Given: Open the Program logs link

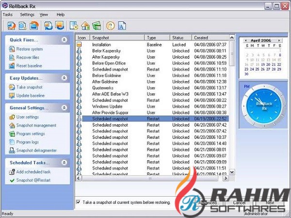Looking at the screenshot, I should pos(28,142).
